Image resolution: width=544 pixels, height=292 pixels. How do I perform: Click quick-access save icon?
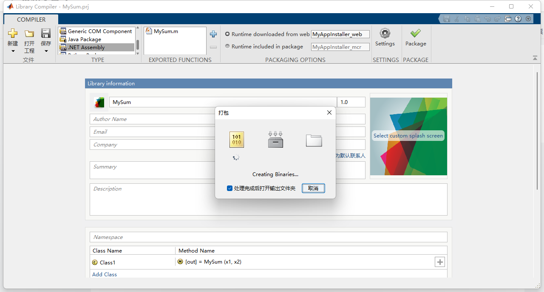(x=447, y=19)
